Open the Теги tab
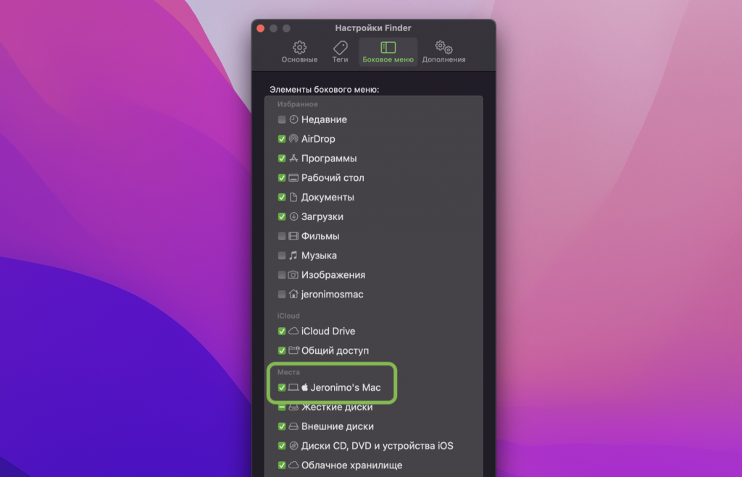 tap(340, 52)
